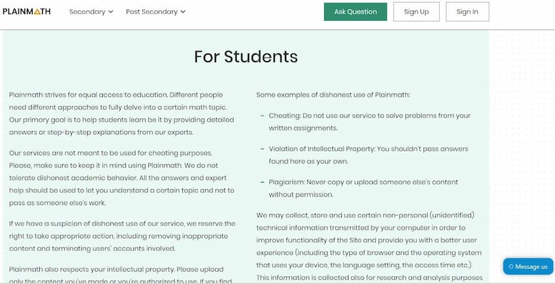
Task: Click the Ask Question button
Action: pyautogui.click(x=355, y=11)
